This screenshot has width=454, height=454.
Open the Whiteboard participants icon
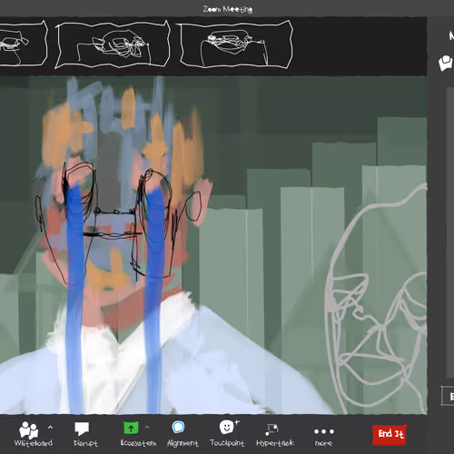[x=29, y=430]
